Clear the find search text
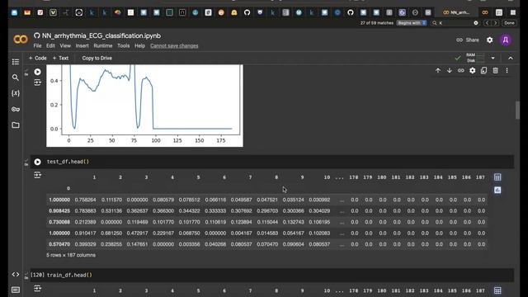This screenshot has width=528, height=297. pyautogui.click(x=476, y=23)
